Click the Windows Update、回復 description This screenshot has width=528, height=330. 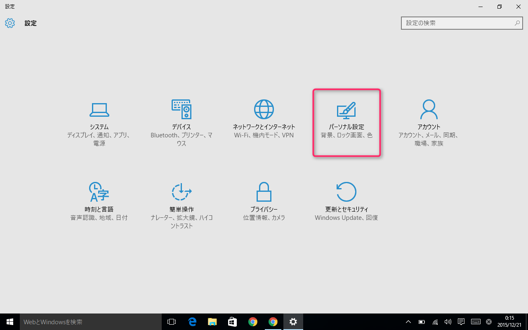(x=346, y=218)
